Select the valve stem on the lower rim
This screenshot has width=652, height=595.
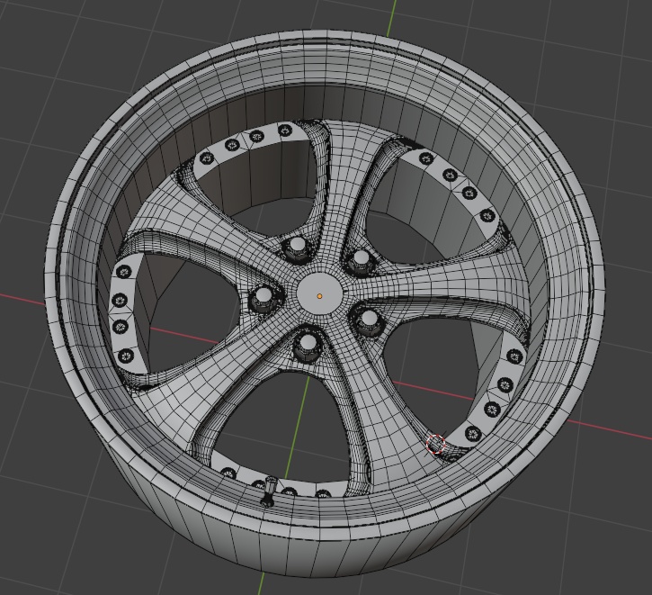click(268, 491)
